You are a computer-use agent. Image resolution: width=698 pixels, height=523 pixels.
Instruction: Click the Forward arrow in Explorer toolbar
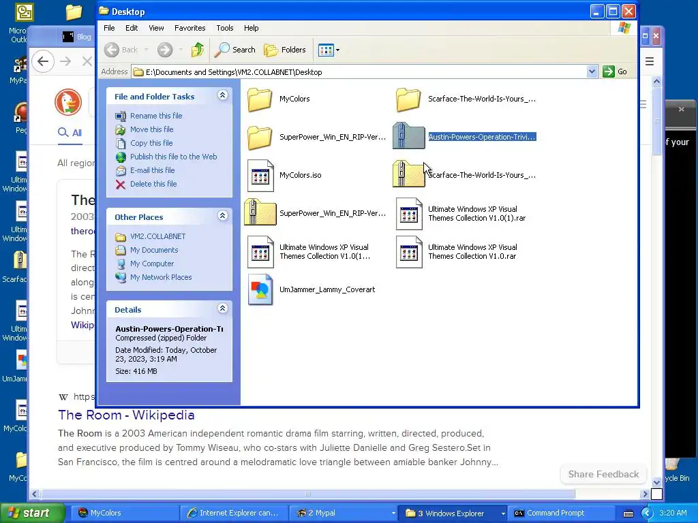point(165,50)
